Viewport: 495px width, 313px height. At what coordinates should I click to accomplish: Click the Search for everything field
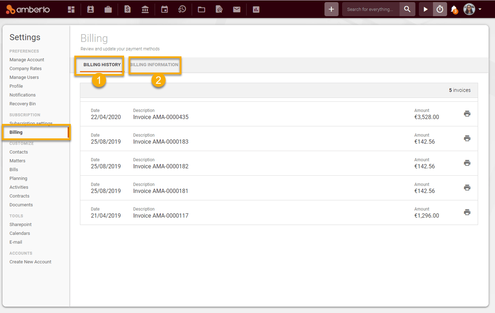[x=371, y=9]
